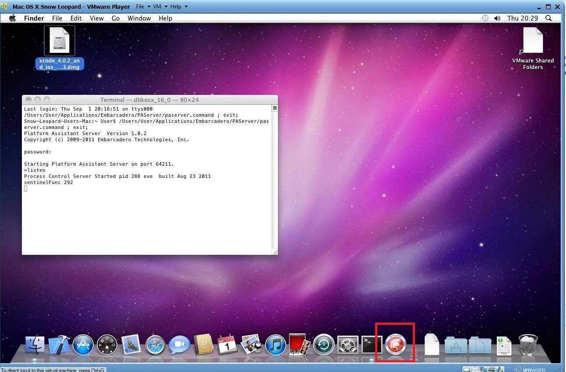
Task: Click the '>listen' line in Terminal
Action: click(x=35, y=170)
